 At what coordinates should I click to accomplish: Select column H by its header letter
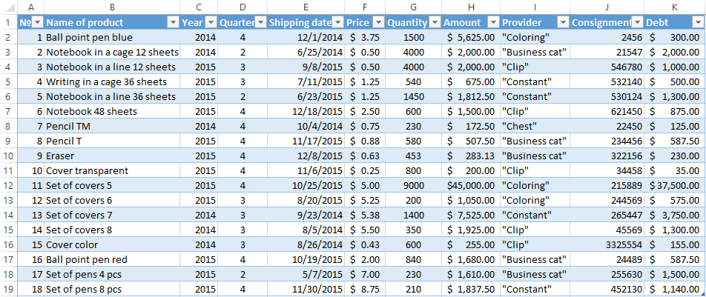pos(470,7)
